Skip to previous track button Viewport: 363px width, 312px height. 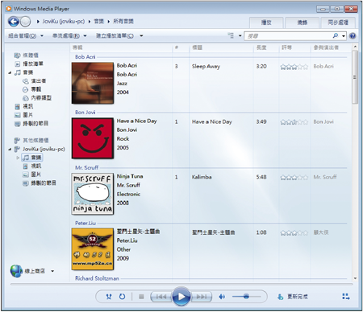coord(161,297)
